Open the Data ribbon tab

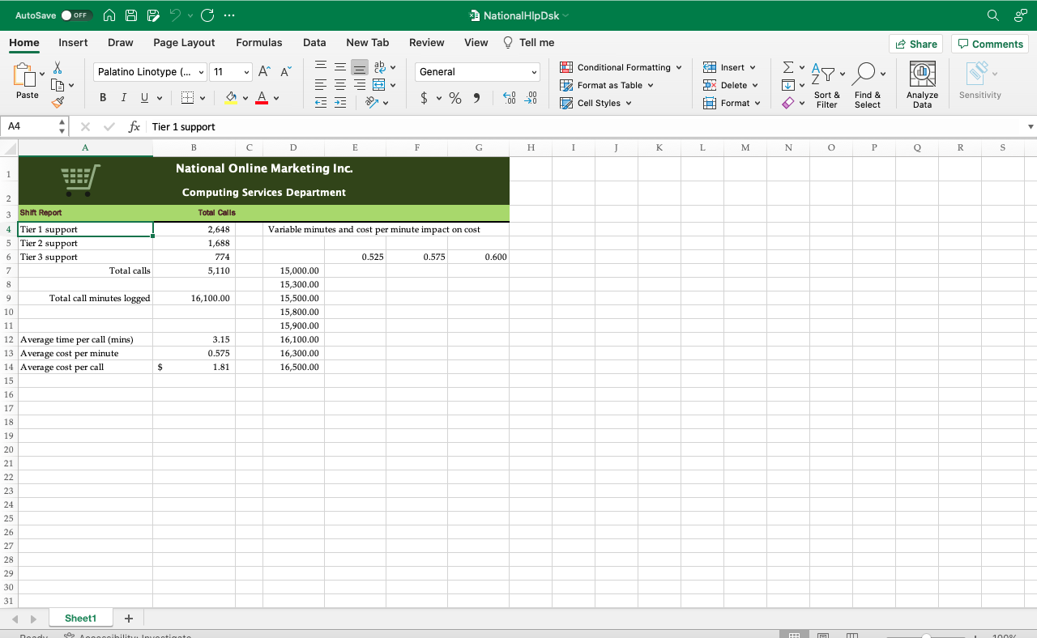314,42
